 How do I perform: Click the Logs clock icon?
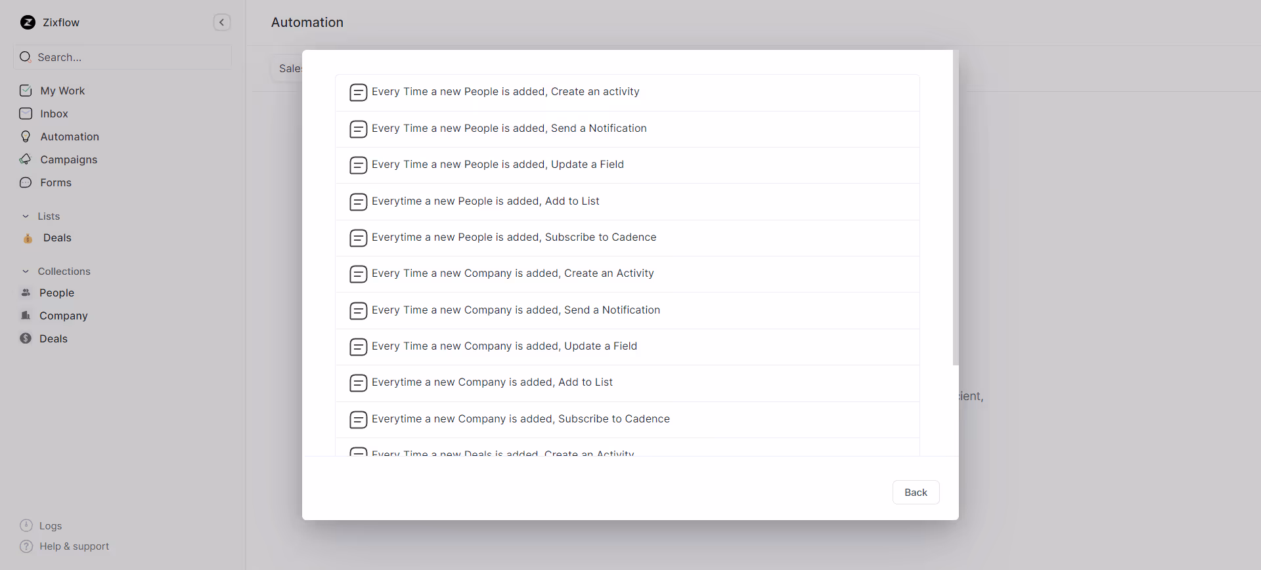coord(26,525)
